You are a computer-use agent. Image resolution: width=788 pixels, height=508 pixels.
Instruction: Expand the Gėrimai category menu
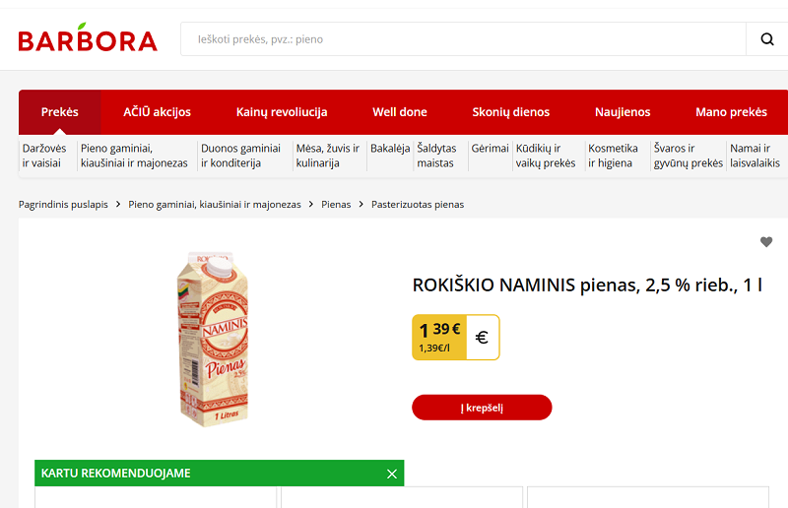(x=490, y=149)
